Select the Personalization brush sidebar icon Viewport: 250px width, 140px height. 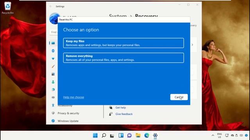pyautogui.click(x=53, y=66)
